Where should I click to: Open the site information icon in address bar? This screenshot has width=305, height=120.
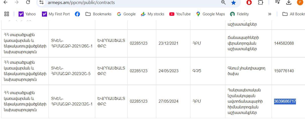(x=42, y=3)
